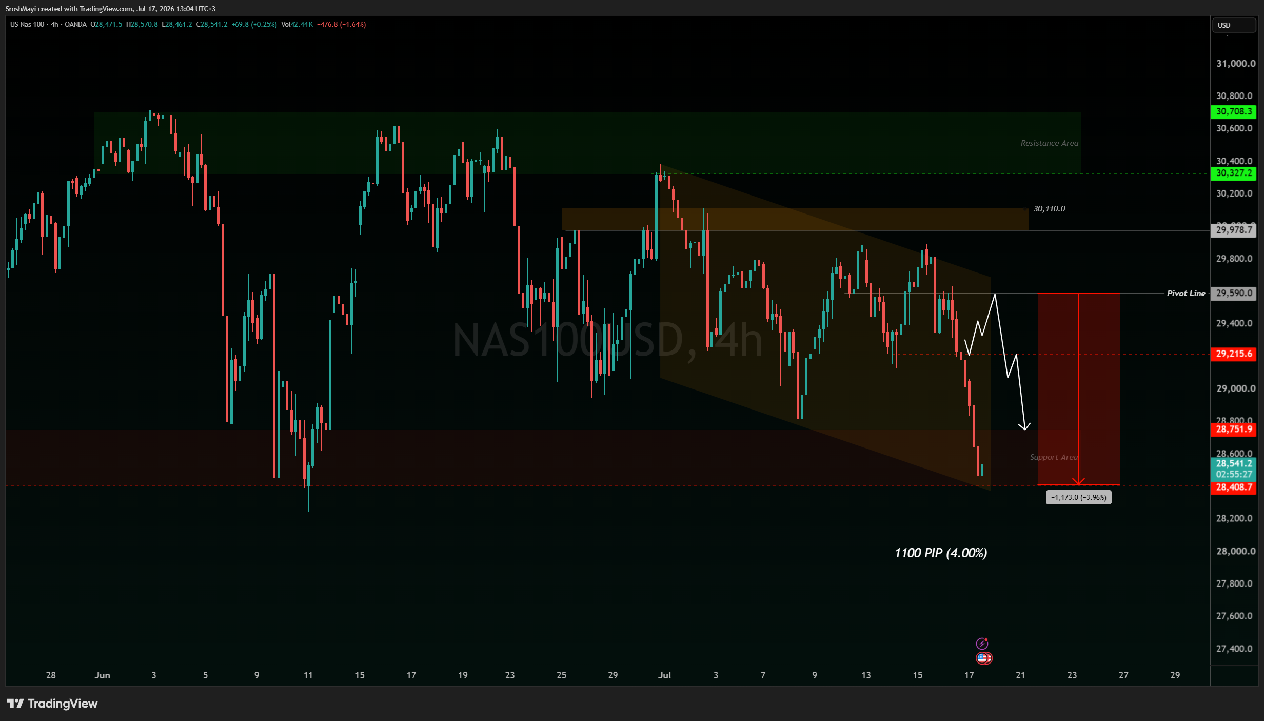The height and width of the screenshot is (721, 1264).
Task: Click the 28,000.0 price scale label
Action: (1236, 551)
